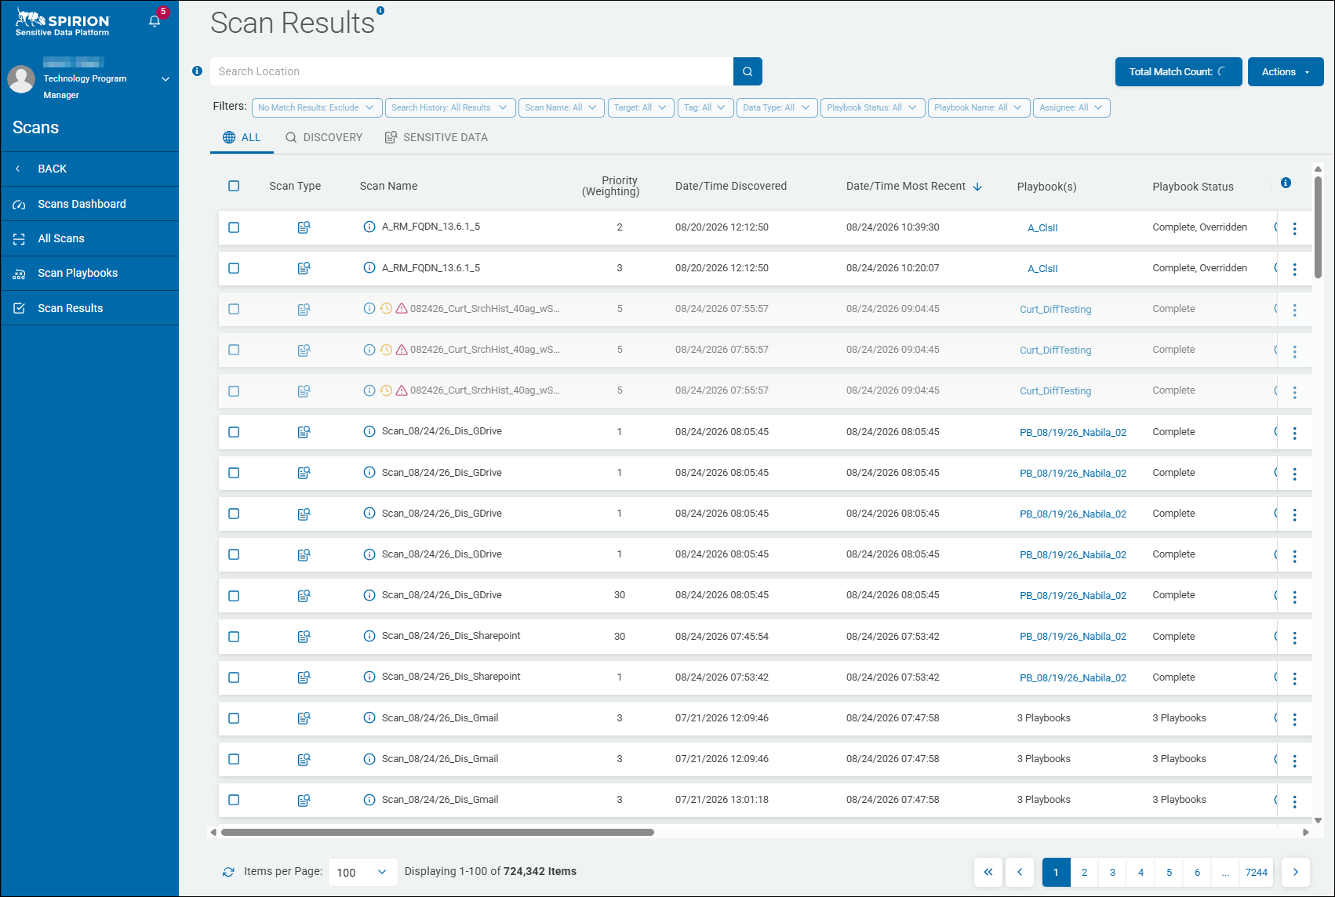This screenshot has height=897, width=1335.
Task: Select checkbox for Dis_GDrive priority 30 row
Action: [234, 596]
